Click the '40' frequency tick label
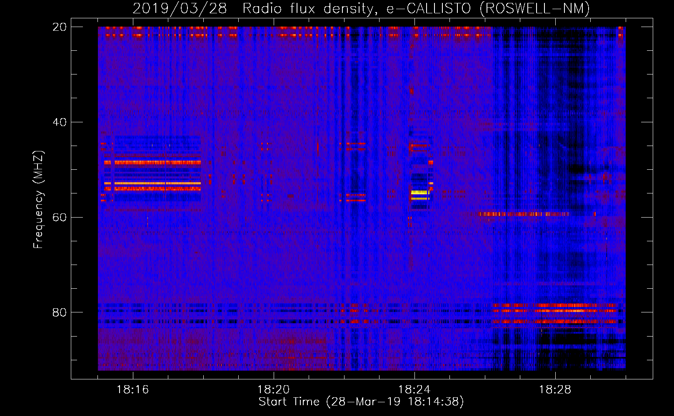The image size is (674, 416). [x=60, y=122]
